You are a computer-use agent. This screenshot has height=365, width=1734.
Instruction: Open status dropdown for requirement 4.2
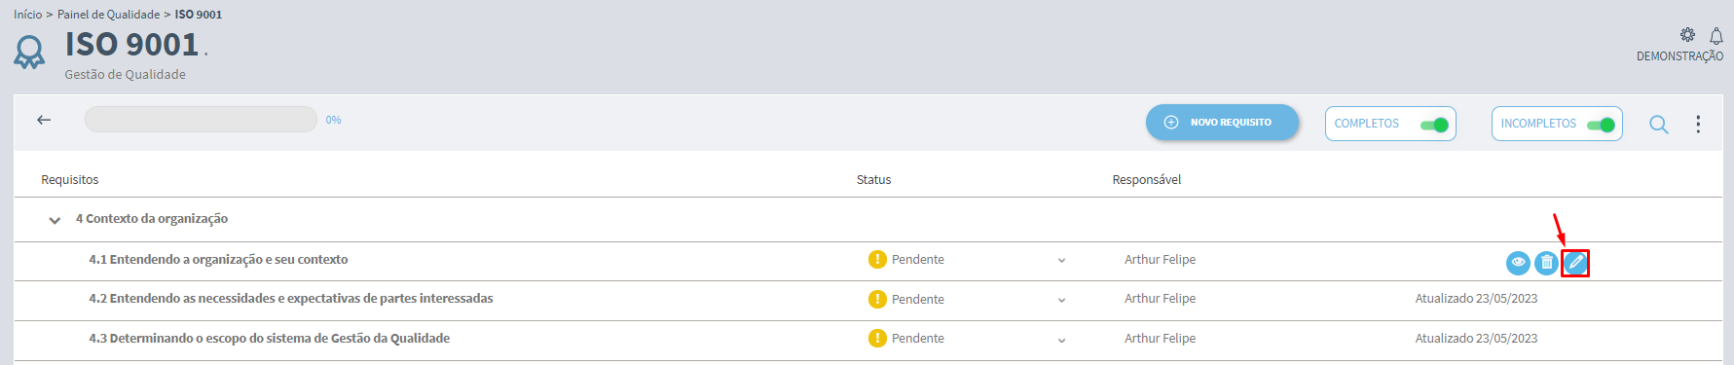pyautogui.click(x=1061, y=300)
